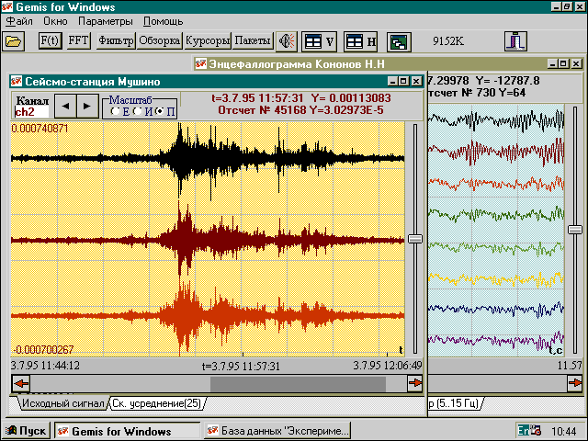
Task: Click the vertical tile windows icon (V)
Action: [319, 41]
